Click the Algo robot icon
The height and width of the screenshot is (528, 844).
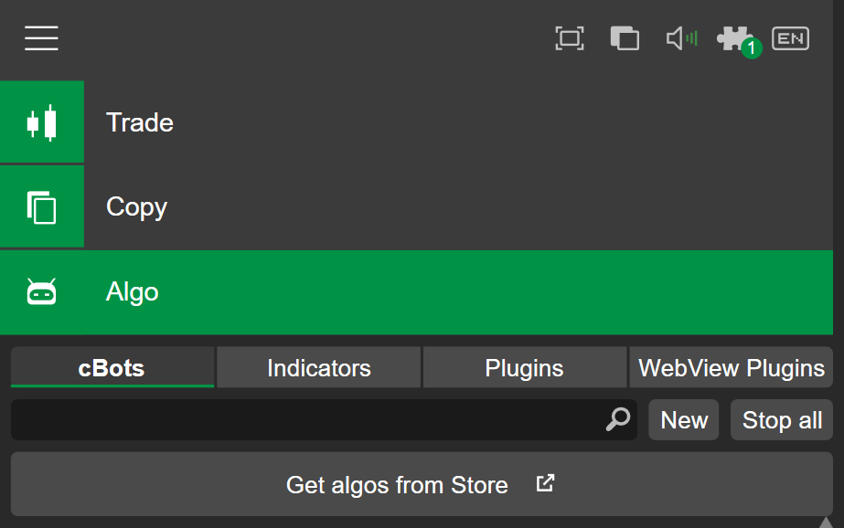(41, 291)
